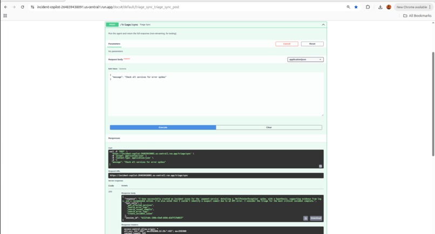Collapse the /triage/sync operation chevron

point(323,25)
